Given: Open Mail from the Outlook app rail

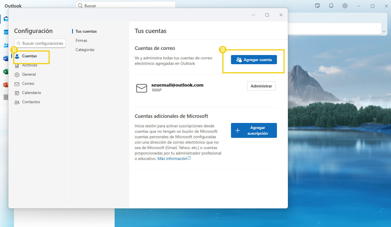Looking at the screenshot, I should click(x=6, y=19).
